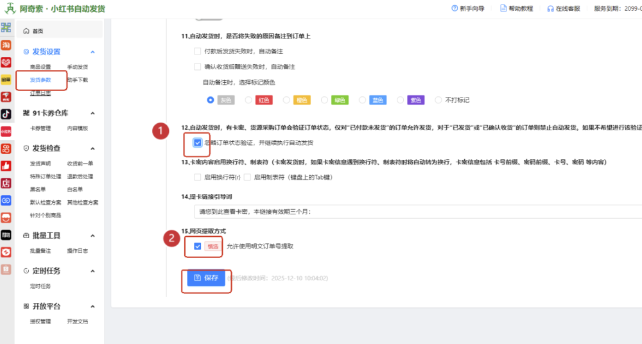Select the 红色 radio button
This screenshot has width=642, height=344.
[248, 100]
